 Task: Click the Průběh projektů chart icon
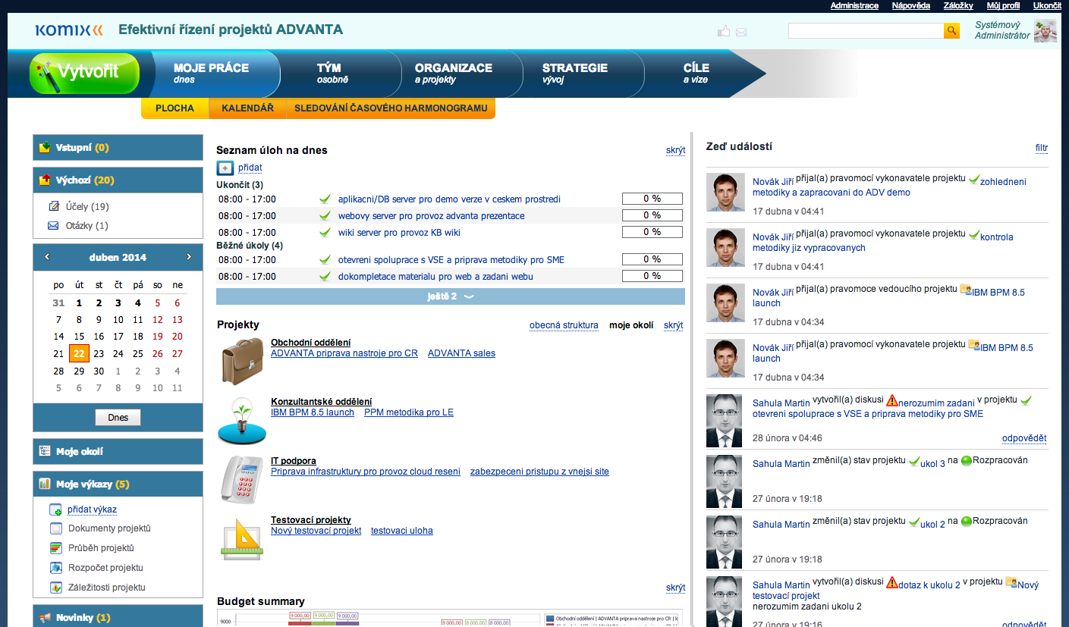coord(55,548)
